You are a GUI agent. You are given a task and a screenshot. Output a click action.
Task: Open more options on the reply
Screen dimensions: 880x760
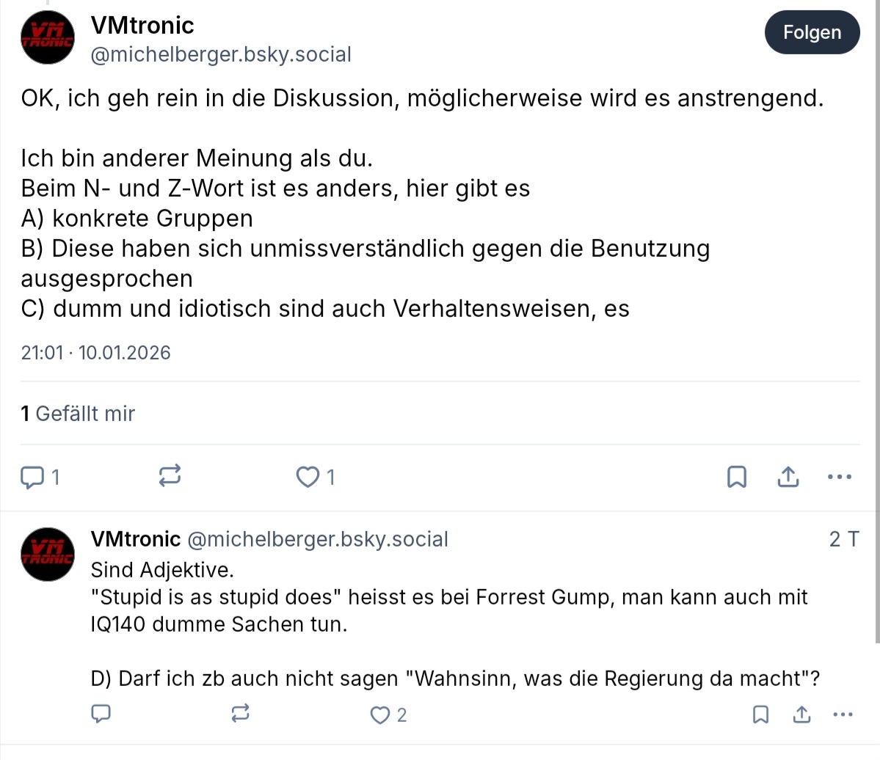coord(843,714)
